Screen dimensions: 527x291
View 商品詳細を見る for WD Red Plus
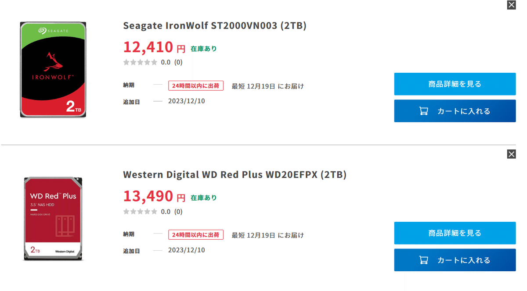click(x=455, y=233)
